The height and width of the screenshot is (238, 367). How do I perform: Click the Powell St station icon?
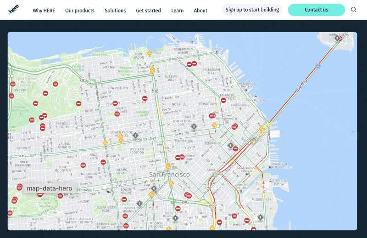[x=206, y=143]
